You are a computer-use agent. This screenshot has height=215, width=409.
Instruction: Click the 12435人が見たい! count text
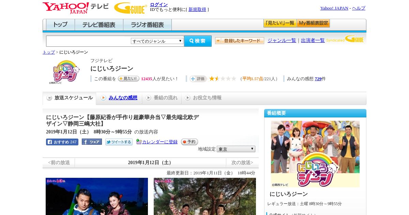160,79
